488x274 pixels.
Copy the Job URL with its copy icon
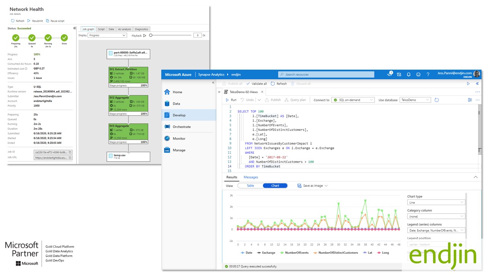70,158
